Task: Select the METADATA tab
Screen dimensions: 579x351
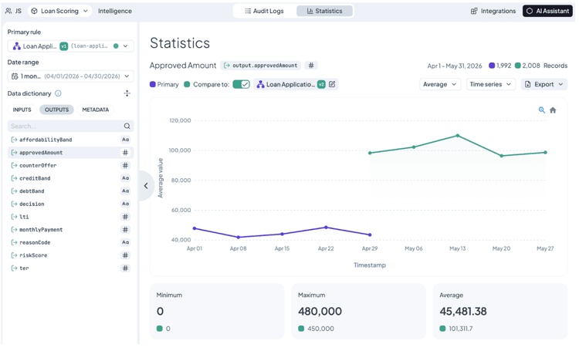Action: click(x=95, y=110)
